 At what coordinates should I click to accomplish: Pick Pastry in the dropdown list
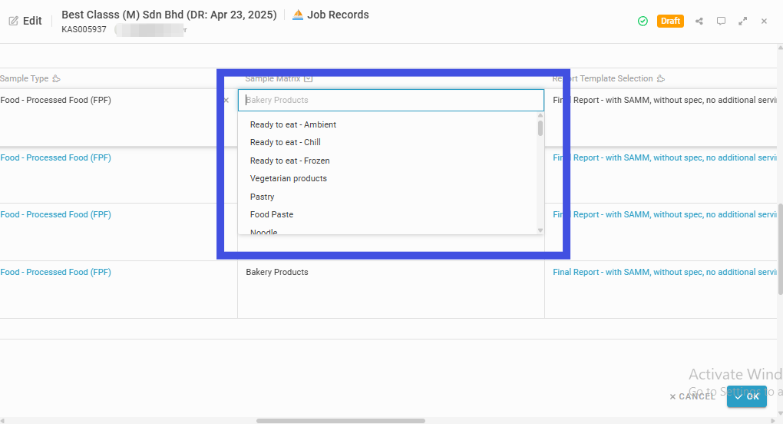tap(263, 197)
